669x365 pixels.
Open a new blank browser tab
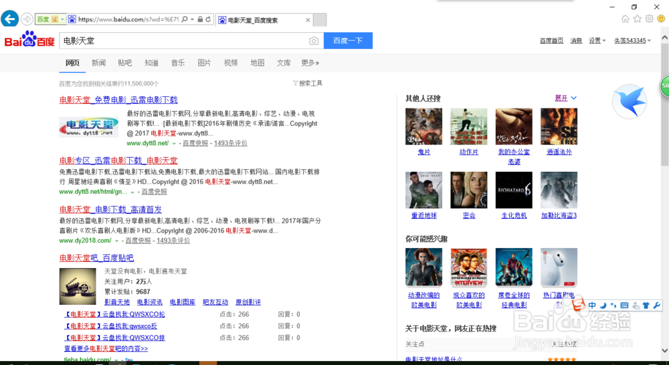click(x=320, y=19)
